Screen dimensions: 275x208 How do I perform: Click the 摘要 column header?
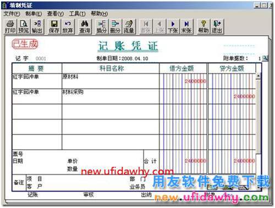point(37,69)
